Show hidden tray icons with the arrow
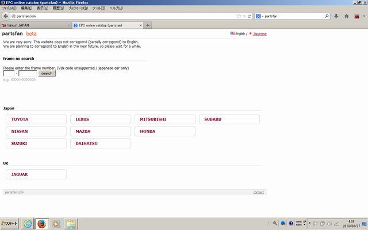 pos(309,224)
